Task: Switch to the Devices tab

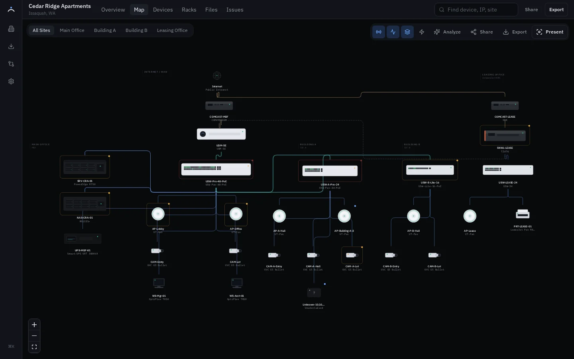Action: (x=163, y=10)
